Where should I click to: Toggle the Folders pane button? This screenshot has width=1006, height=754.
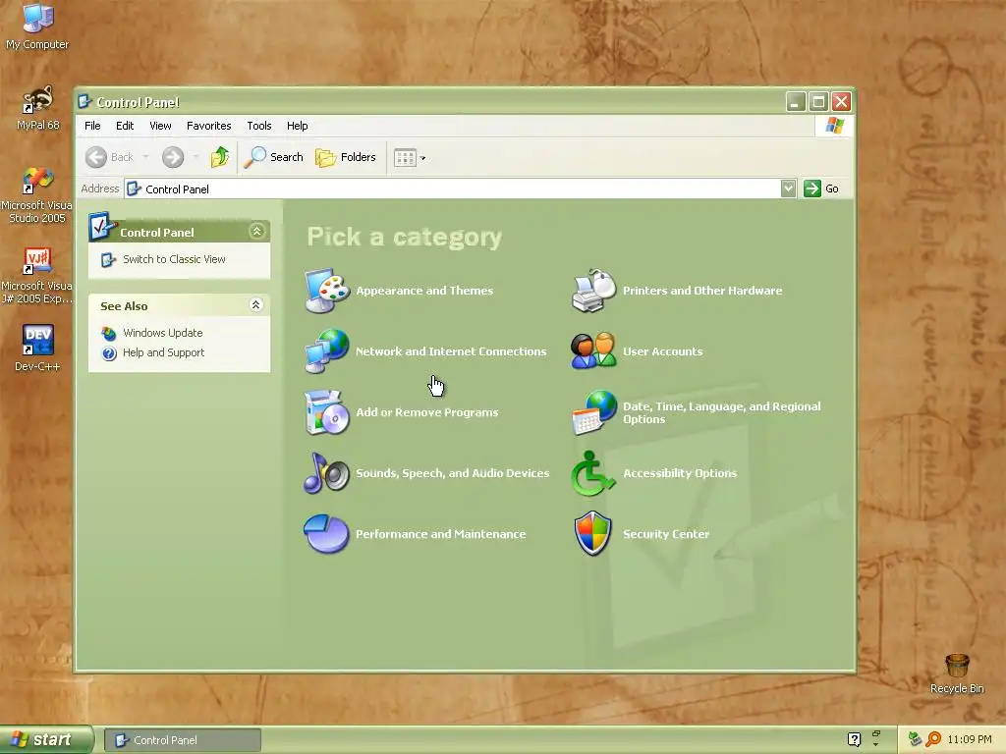[346, 157]
